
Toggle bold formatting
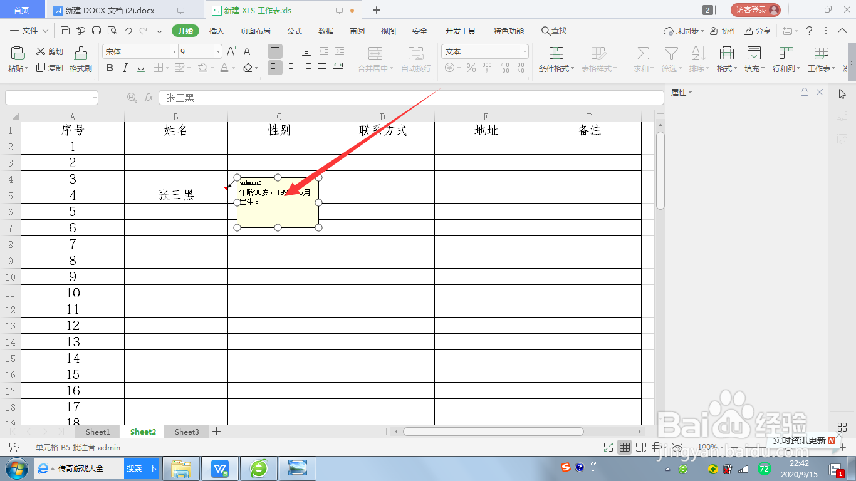110,68
